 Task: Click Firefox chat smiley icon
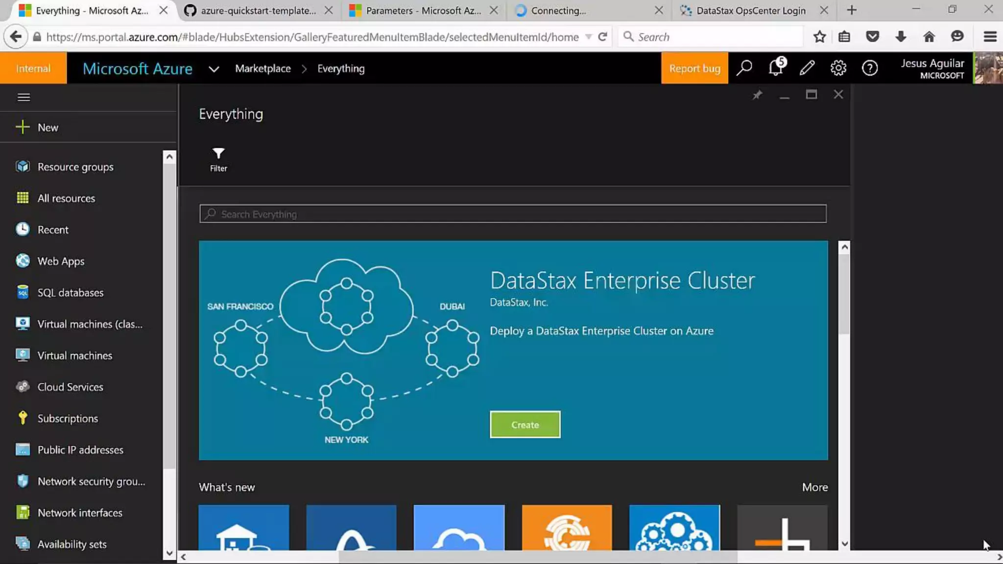(957, 37)
